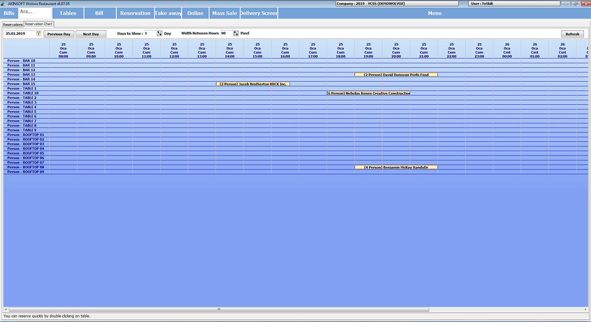Click the horizontal scrollbar thumb
Viewport: 591px width, 322px height.
coord(219,309)
